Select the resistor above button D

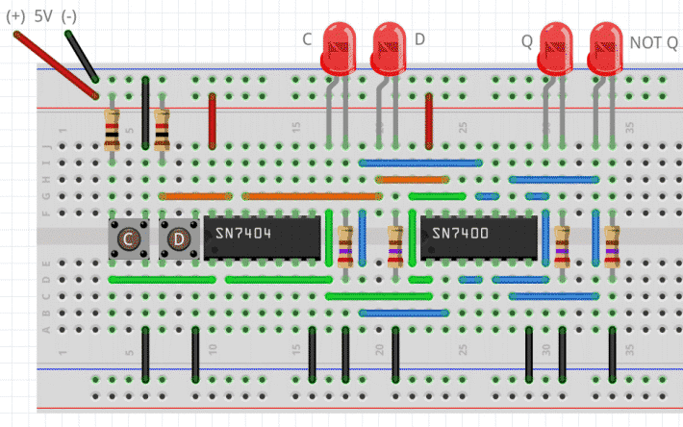[162, 128]
